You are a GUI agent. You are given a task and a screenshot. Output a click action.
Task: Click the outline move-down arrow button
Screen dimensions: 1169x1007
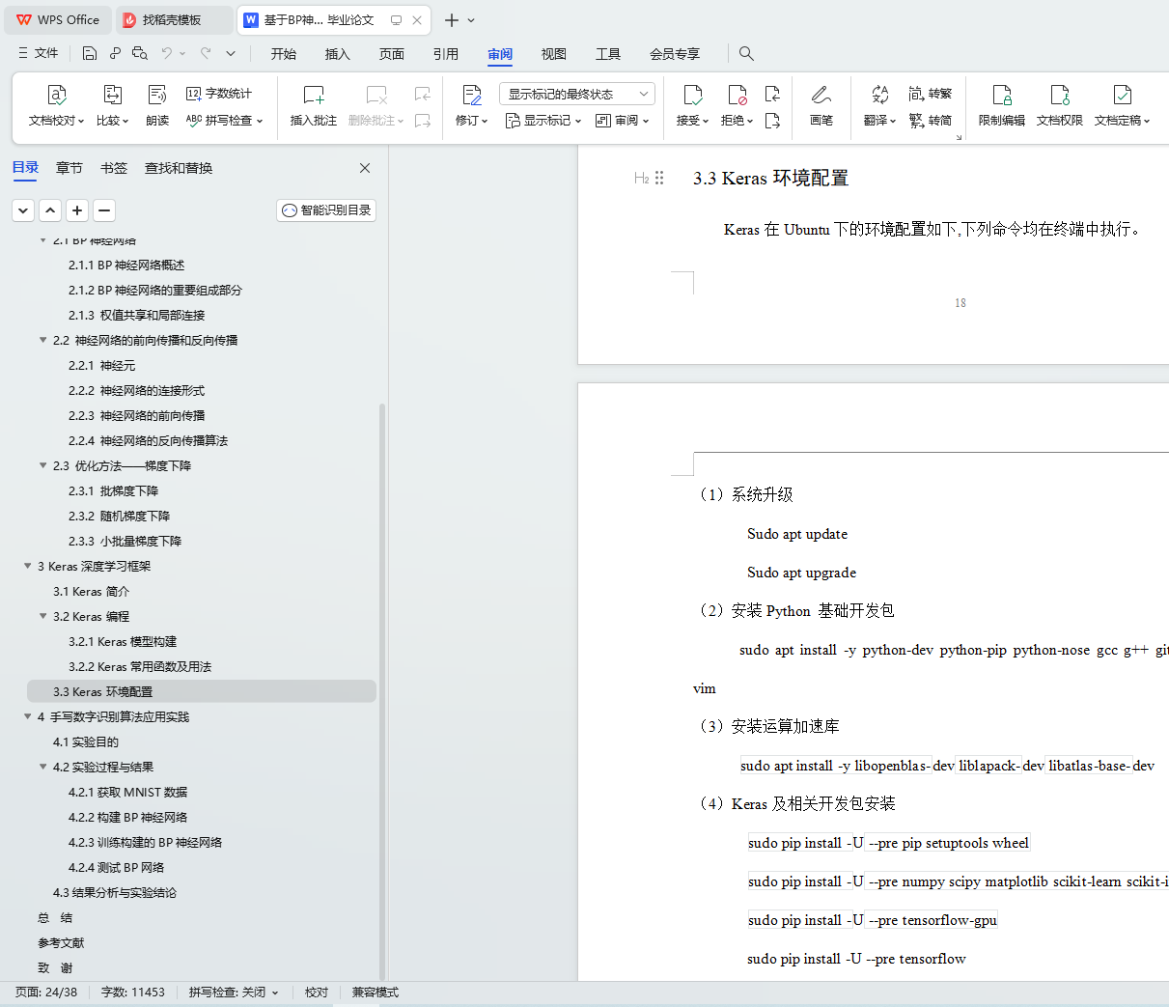pyautogui.click(x=23, y=210)
